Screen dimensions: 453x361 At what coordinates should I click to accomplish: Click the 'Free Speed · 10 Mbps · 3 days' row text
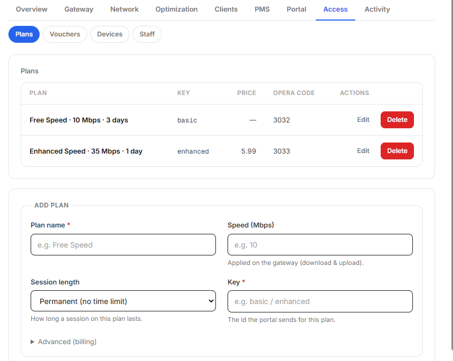tap(79, 120)
